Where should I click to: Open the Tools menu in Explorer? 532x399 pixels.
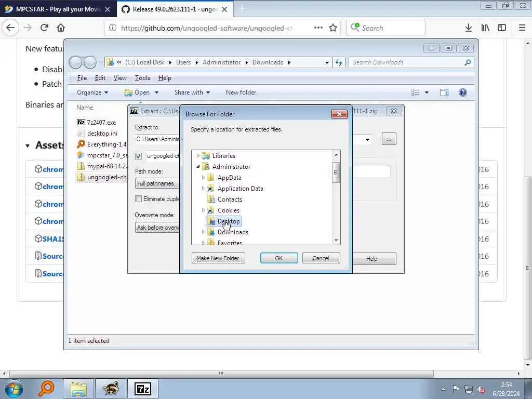pyautogui.click(x=142, y=78)
